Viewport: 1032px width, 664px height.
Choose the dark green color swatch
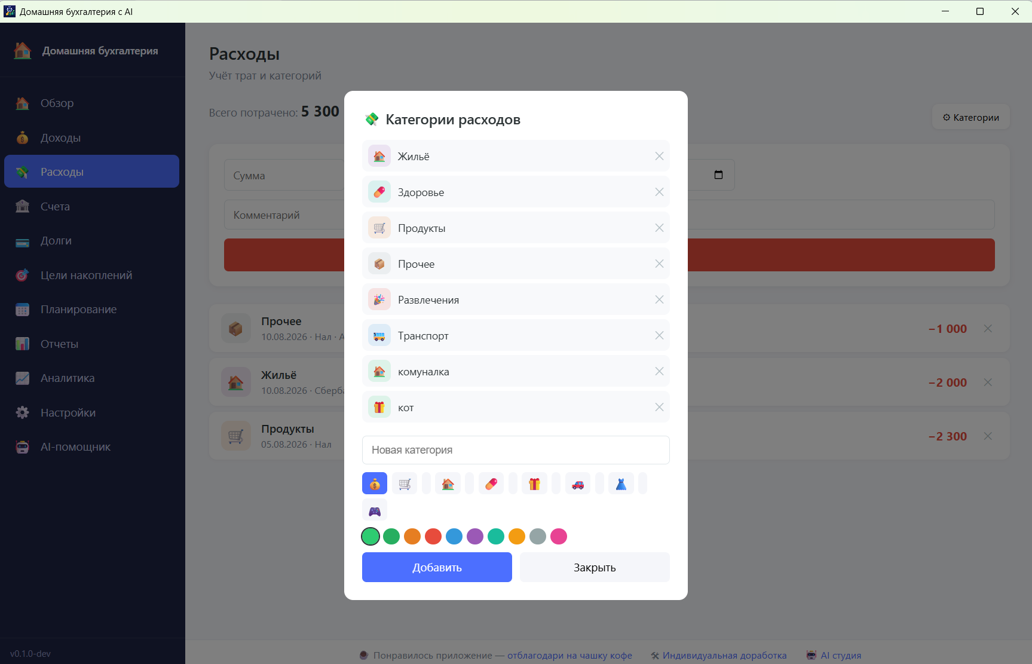pyautogui.click(x=391, y=536)
